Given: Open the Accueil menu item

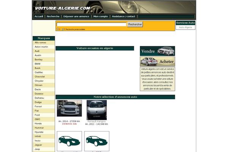Looking at the screenshot, I should click(39, 16).
